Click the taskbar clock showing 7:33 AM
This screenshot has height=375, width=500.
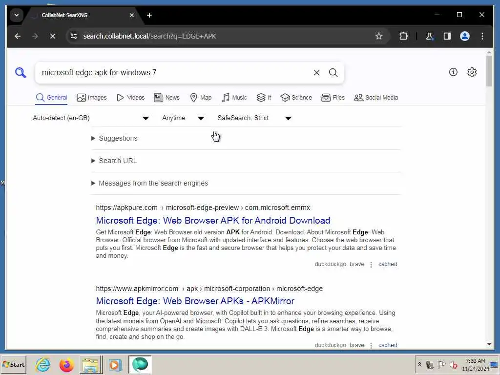476,364
